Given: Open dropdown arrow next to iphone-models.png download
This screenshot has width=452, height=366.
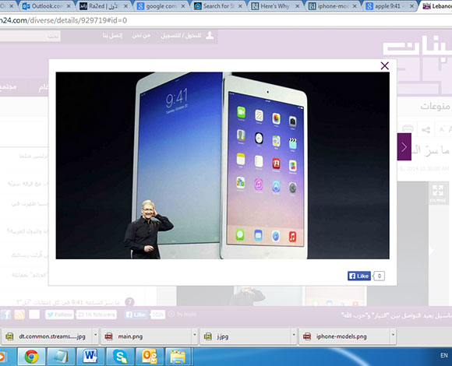Looking at the screenshot, I should point(393,335).
